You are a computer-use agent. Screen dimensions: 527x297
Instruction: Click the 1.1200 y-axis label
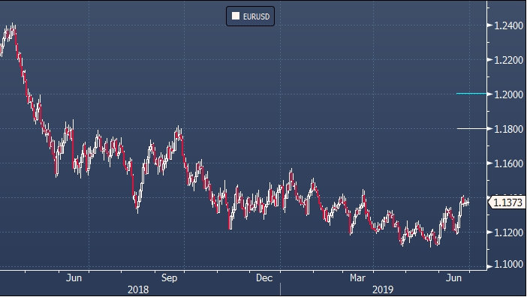(x=508, y=232)
